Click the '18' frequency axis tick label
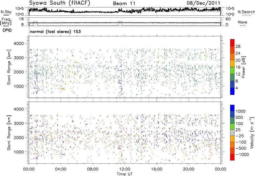 coord(21,19)
